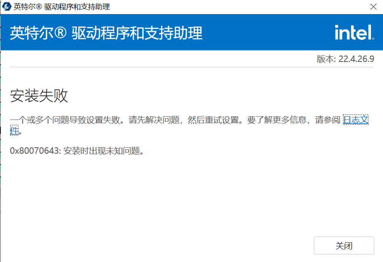Screen dimensions: 383x262
Task: Click the intel logo in the blue banner
Action: 354,32
